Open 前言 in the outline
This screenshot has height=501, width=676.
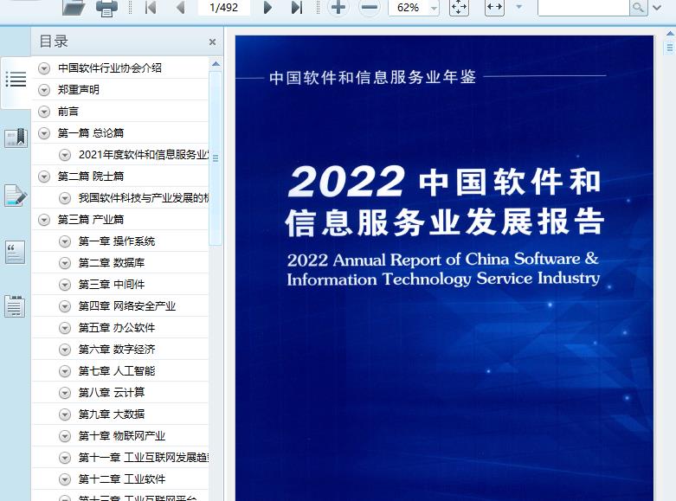coord(68,112)
